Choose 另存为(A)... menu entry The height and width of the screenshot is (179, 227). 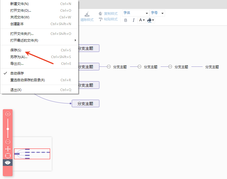(x=39, y=57)
